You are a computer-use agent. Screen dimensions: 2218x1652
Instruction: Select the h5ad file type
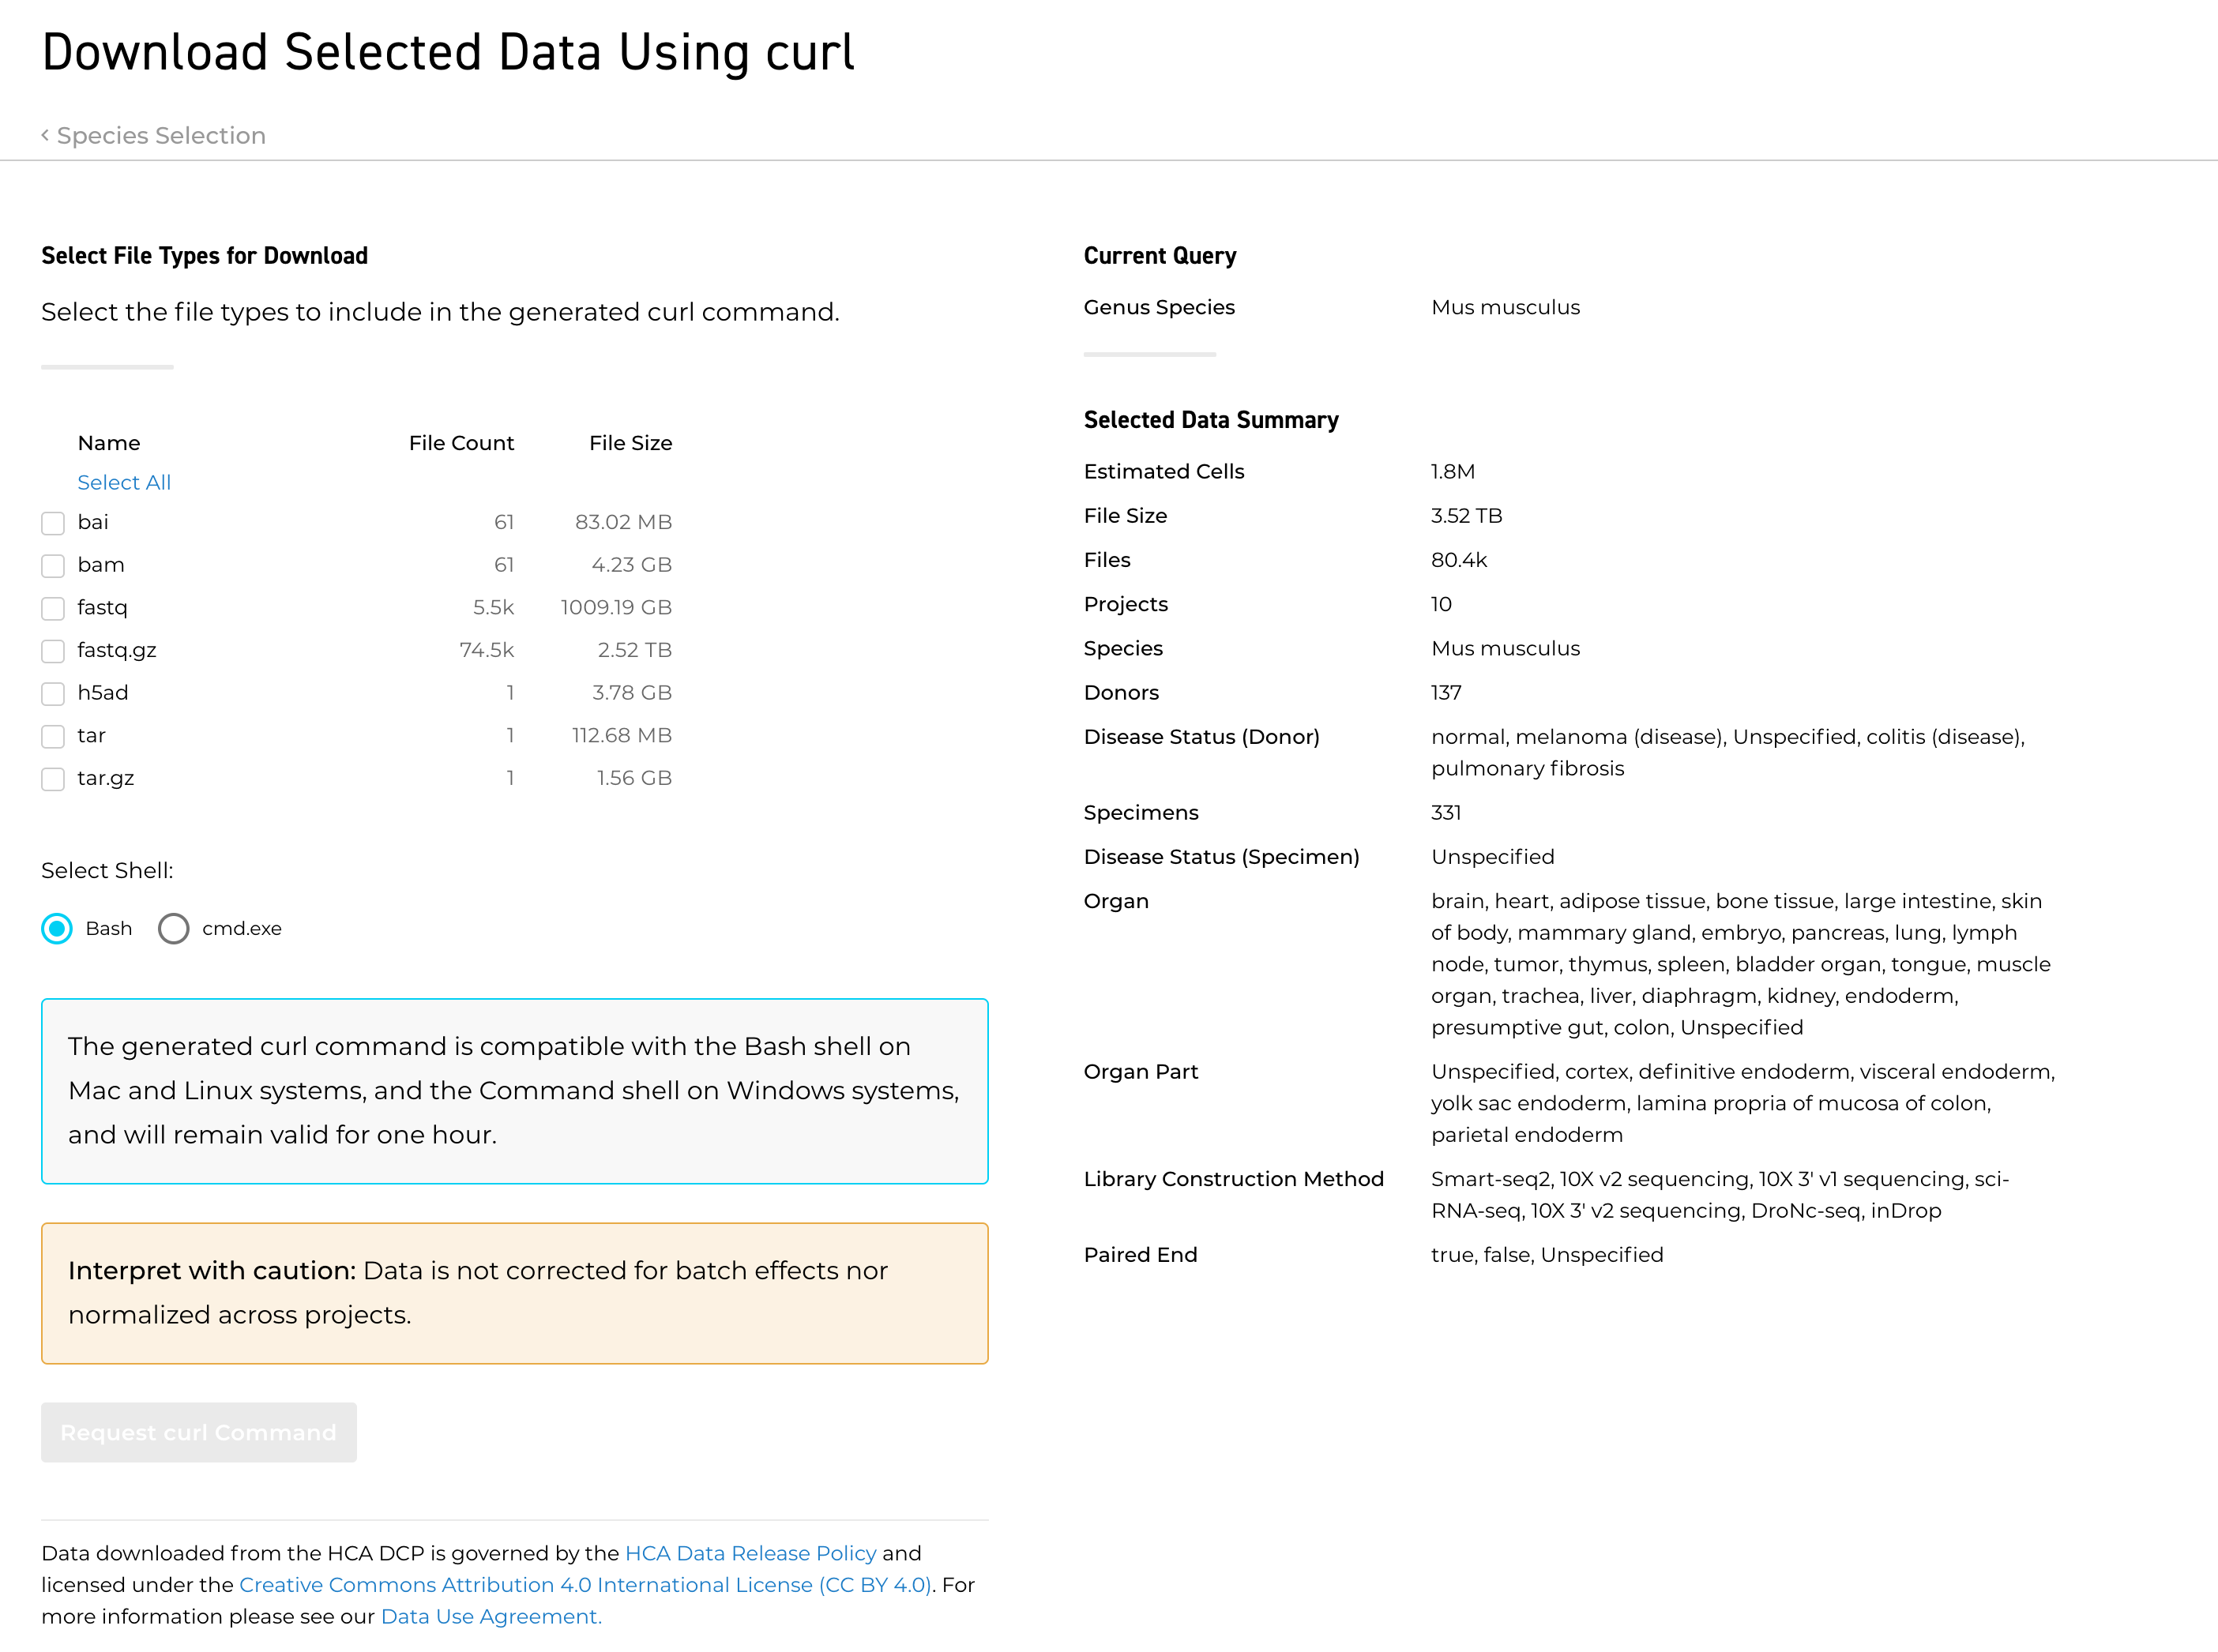tap(53, 693)
